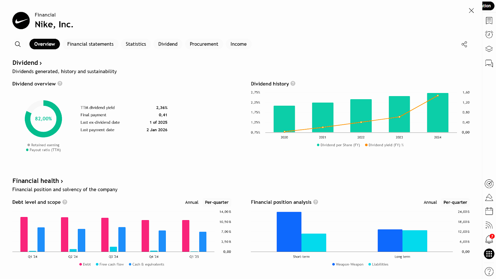Screen dimensions: 496x279
Task: Switch Debt level chart to Per-quarter
Action: tap(217, 202)
